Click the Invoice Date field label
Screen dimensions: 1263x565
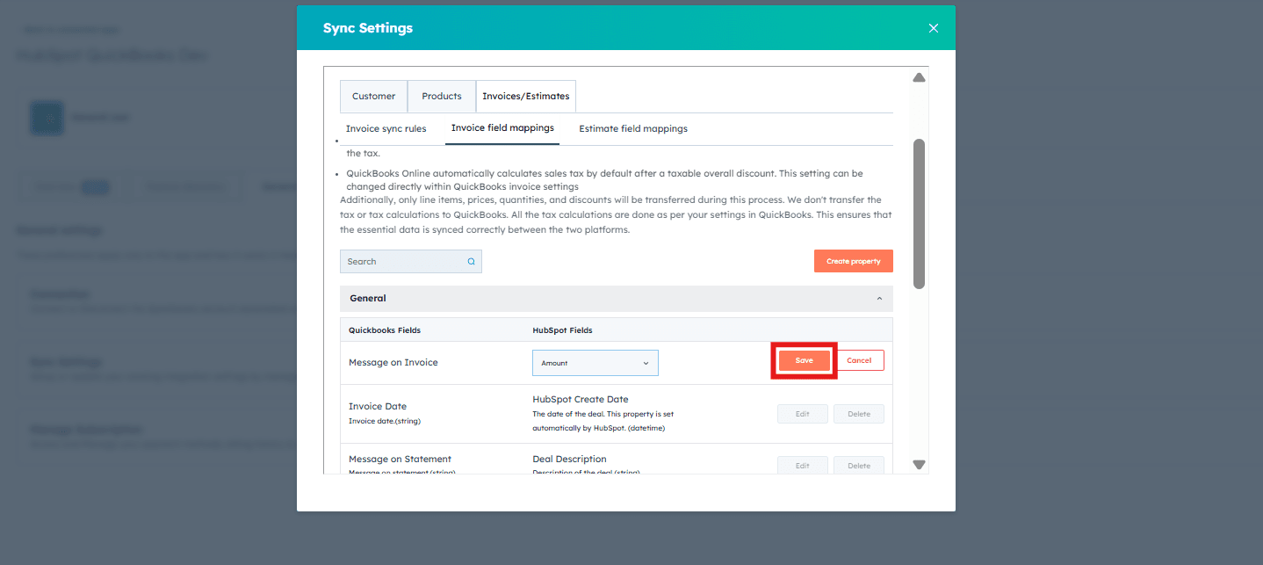pos(378,406)
